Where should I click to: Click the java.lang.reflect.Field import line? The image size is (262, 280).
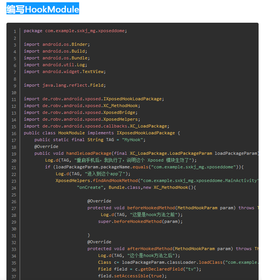click(x=65, y=85)
